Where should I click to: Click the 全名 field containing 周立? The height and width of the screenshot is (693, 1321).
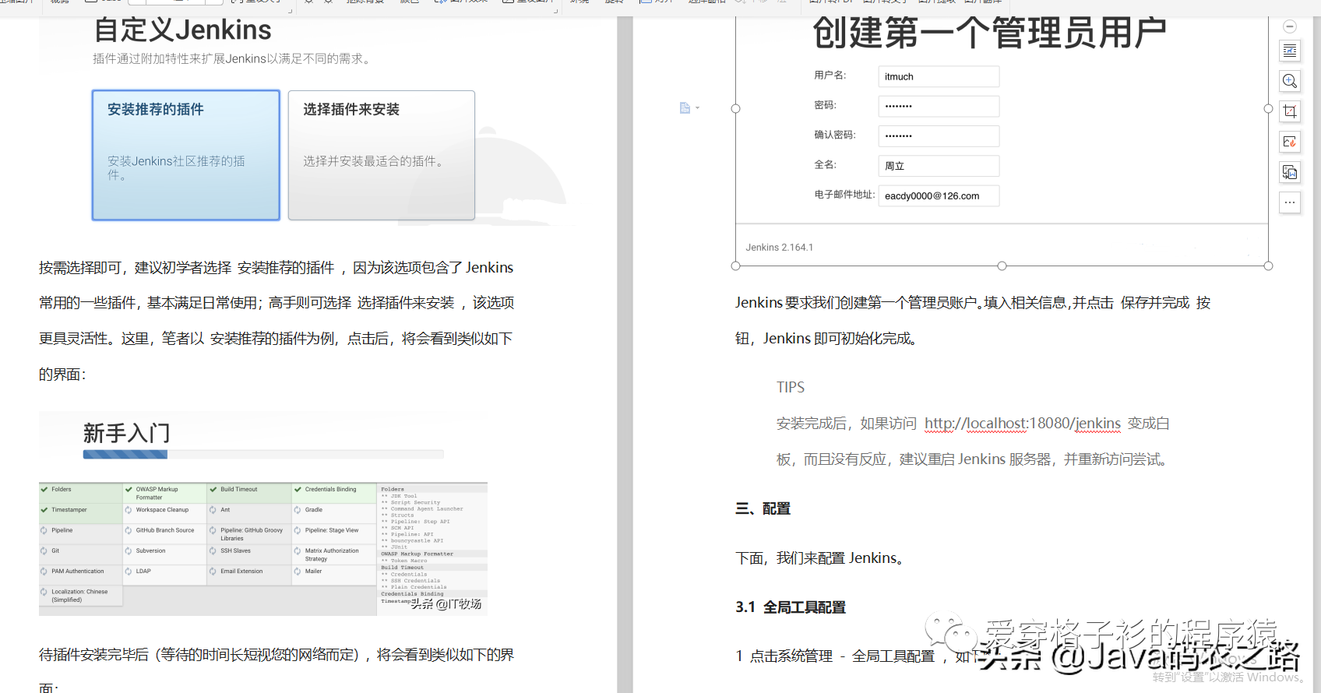[x=939, y=166]
